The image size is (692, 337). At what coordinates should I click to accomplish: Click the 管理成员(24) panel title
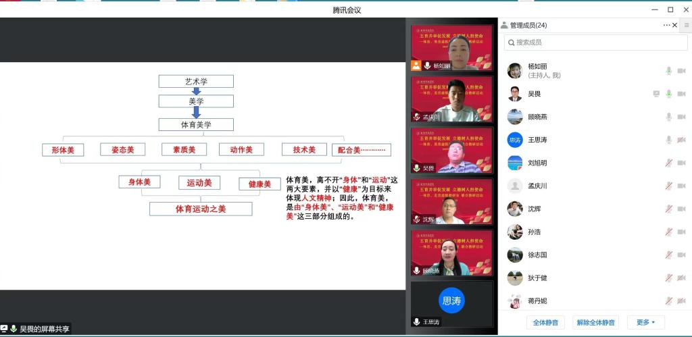tap(528, 26)
